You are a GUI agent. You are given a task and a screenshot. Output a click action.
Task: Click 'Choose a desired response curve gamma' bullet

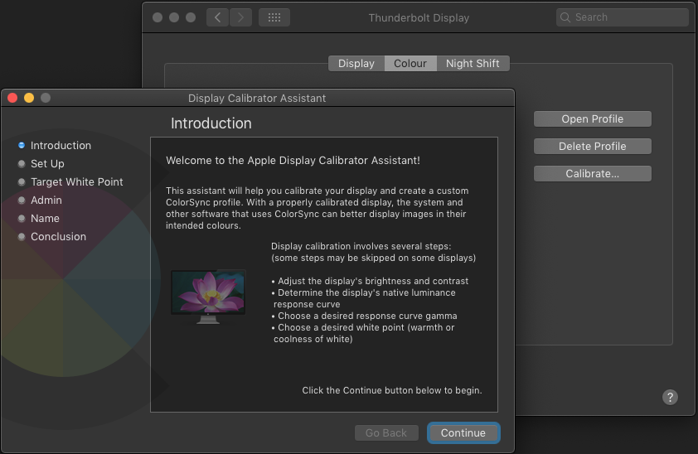click(364, 316)
